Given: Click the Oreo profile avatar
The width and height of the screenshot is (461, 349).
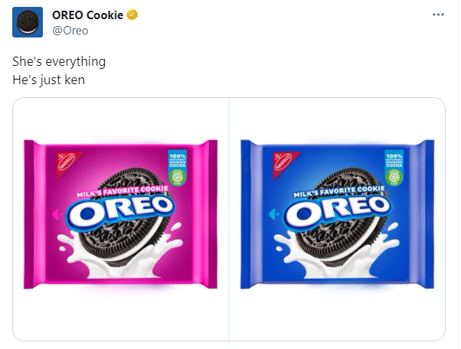Looking at the screenshot, I should click(26, 23).
